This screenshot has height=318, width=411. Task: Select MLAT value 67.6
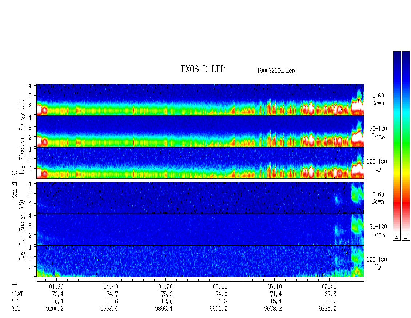click(x=330, y=294)
